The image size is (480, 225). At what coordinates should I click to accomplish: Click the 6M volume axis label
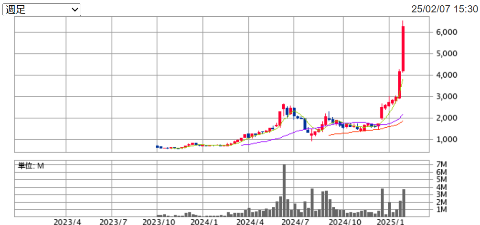(x=442, y=172)
